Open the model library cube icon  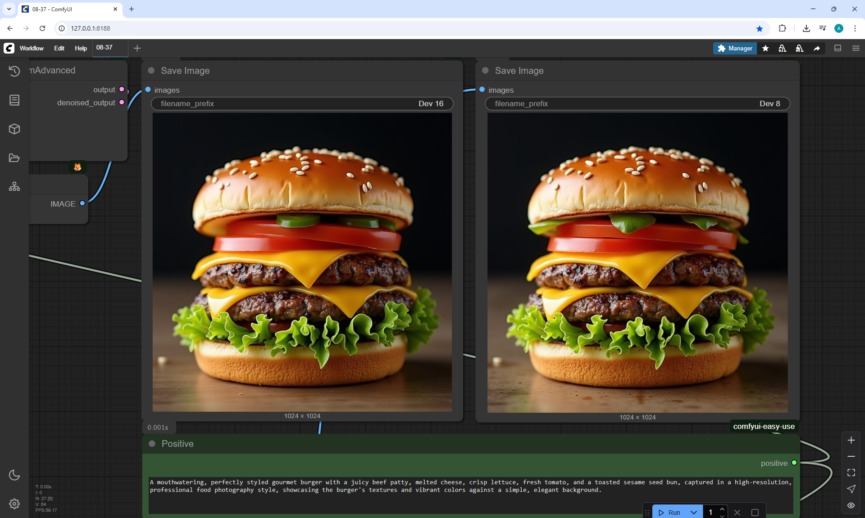click(x=14, y=129)
